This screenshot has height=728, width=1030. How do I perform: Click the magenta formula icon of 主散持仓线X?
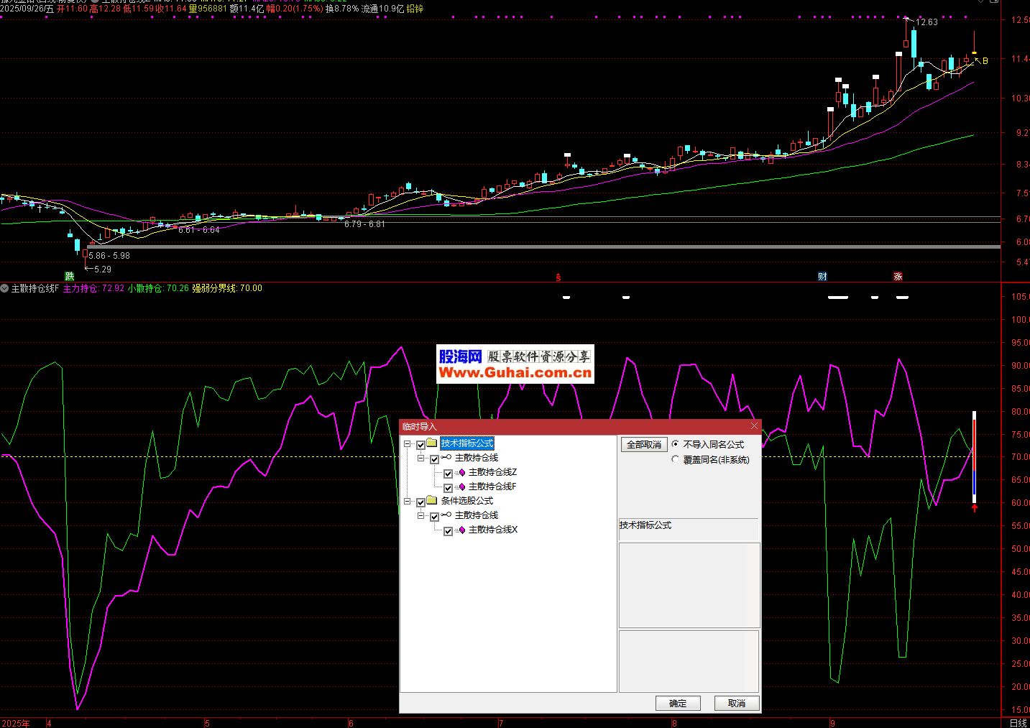pyautogui.click(x=461, y=530)
